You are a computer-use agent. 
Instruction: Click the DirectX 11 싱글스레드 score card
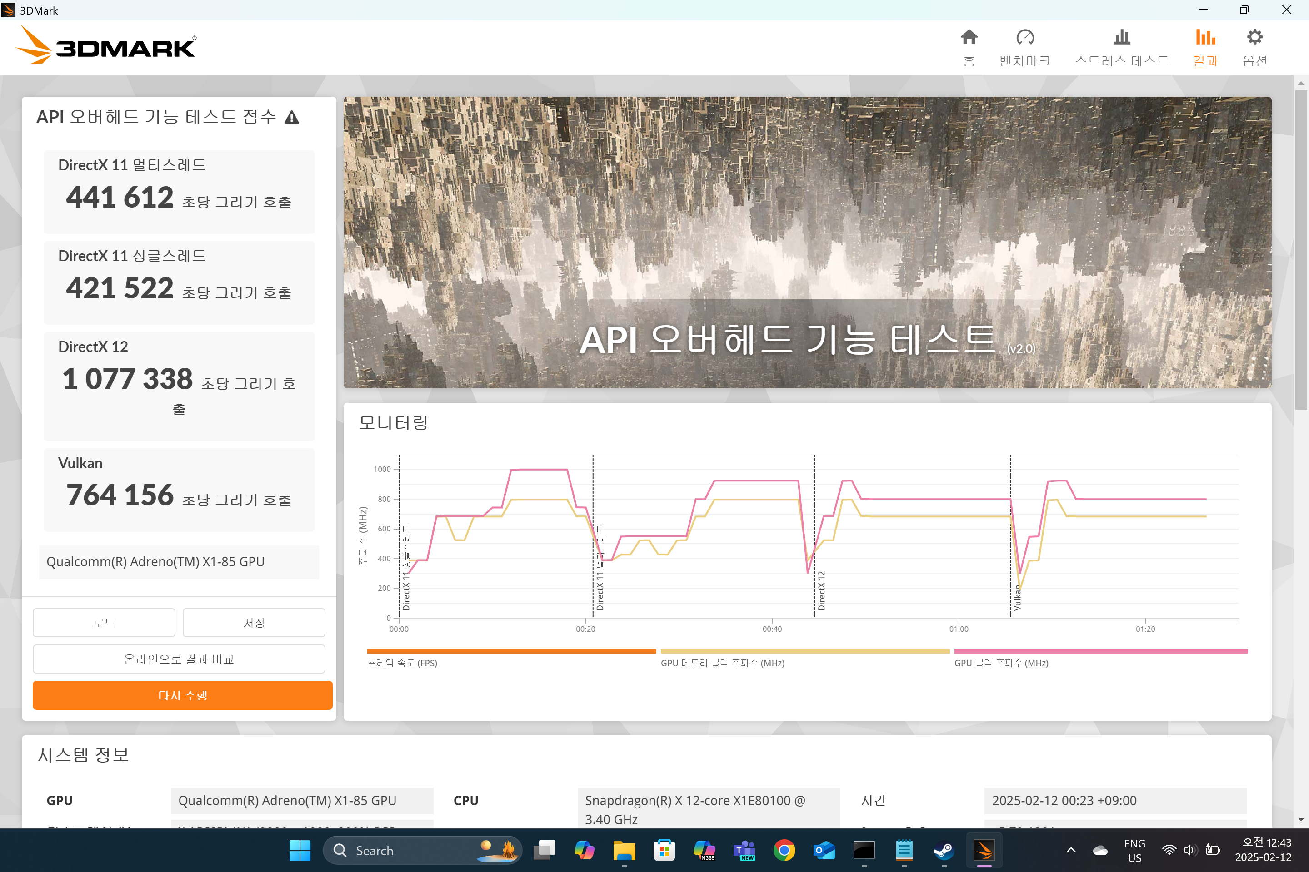click(179, 282)
